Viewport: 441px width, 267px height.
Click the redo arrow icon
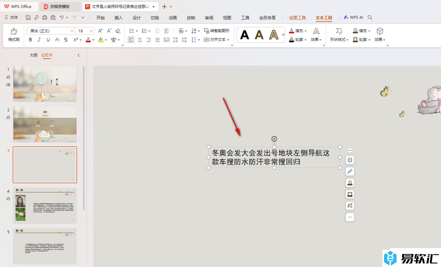(x=75, y=17)
